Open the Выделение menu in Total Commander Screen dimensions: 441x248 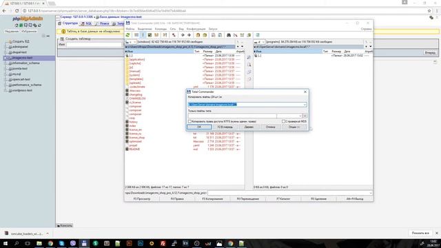pos(145,29)
